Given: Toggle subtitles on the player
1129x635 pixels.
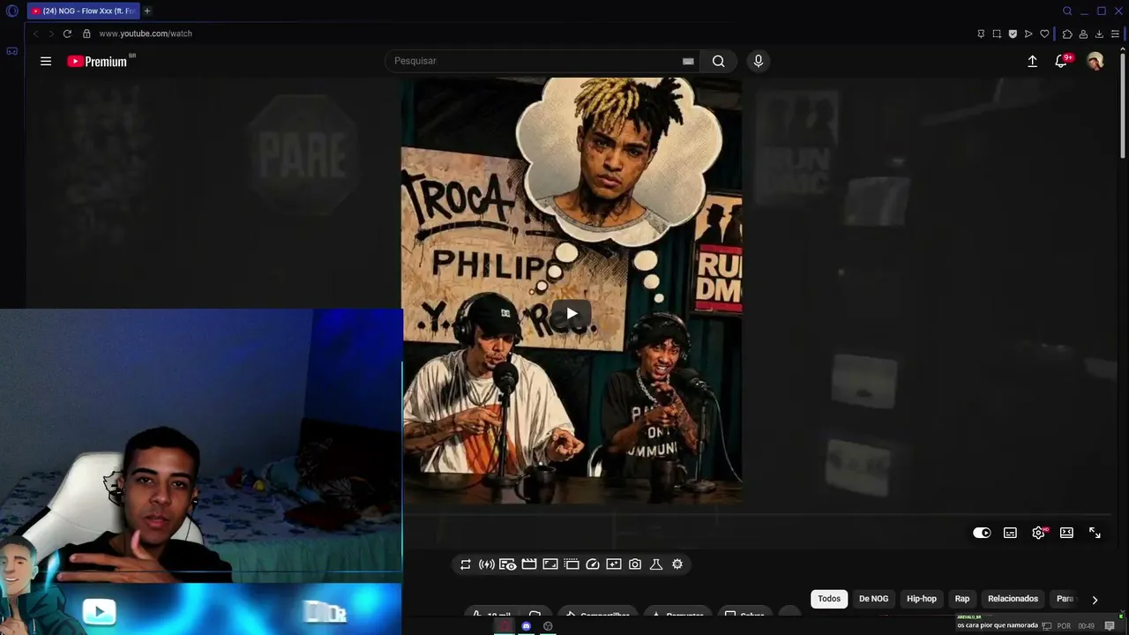Looking at the screenshot, I should [1010, 533].
